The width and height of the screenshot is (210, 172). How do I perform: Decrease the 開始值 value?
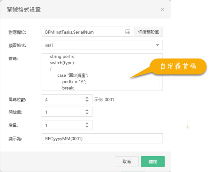(87, 113)
